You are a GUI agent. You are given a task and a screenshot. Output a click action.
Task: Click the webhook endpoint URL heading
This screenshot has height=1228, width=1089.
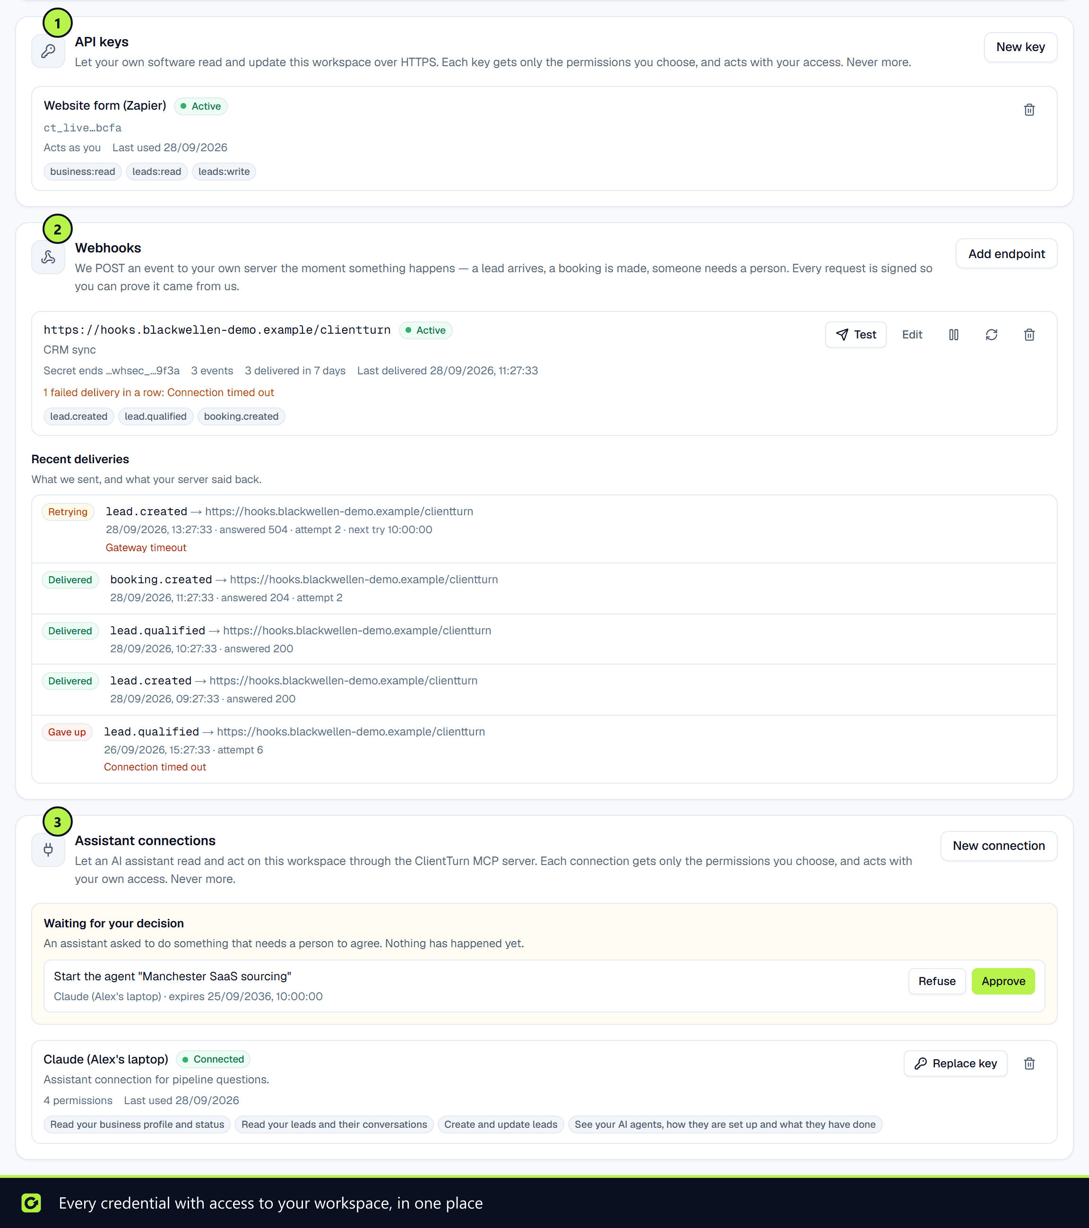(x=217, y=330)
